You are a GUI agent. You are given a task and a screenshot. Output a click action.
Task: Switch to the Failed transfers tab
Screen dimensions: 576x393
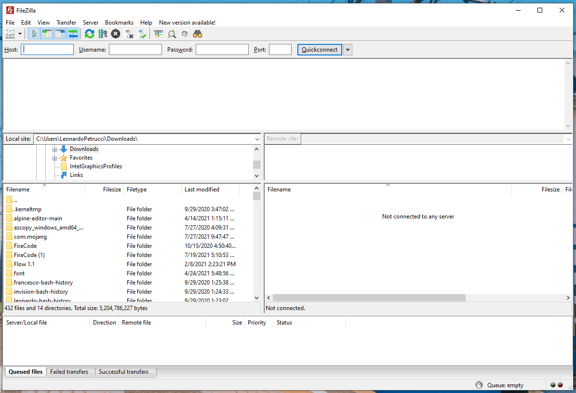(x=69, y=372)
